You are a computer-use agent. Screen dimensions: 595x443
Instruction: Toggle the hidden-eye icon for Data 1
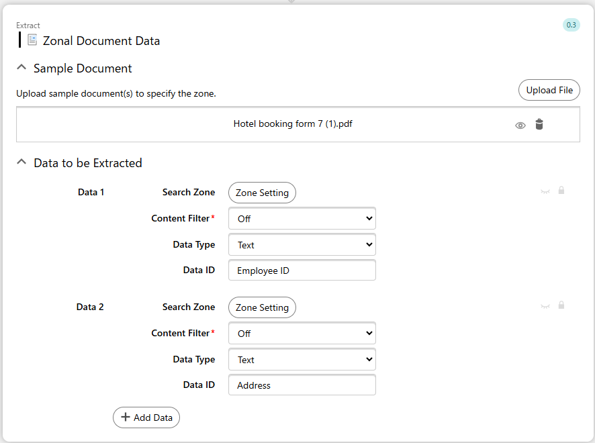click(x=545, y=191)
